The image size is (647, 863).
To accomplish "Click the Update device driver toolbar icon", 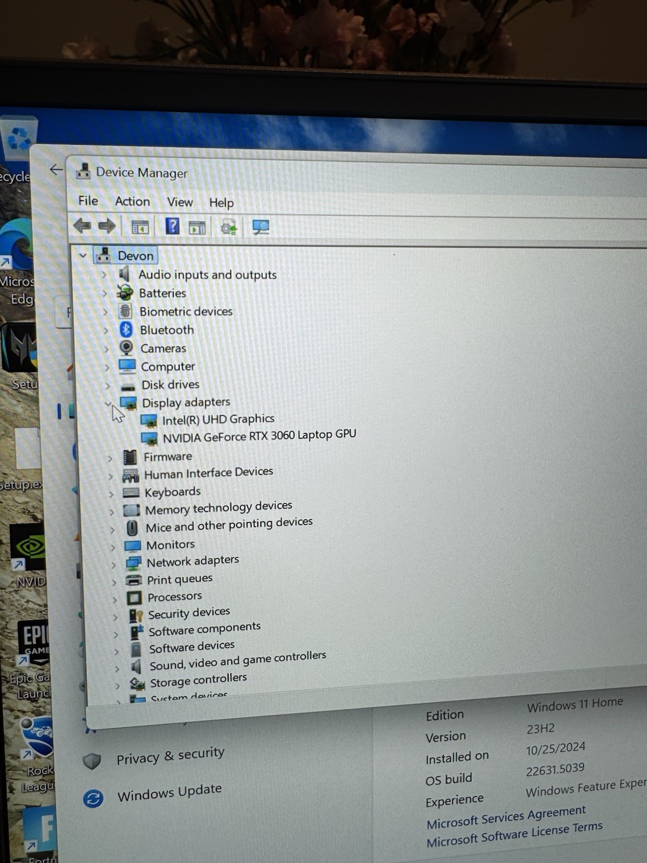I will [x=229, y=228].
